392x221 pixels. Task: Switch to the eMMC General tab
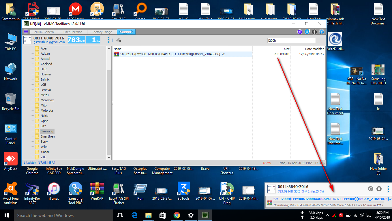point(44,32)
